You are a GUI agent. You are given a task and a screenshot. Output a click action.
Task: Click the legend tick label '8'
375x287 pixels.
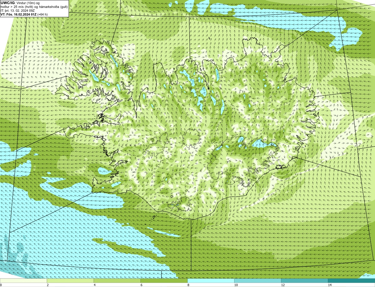[x=188, y=285]
